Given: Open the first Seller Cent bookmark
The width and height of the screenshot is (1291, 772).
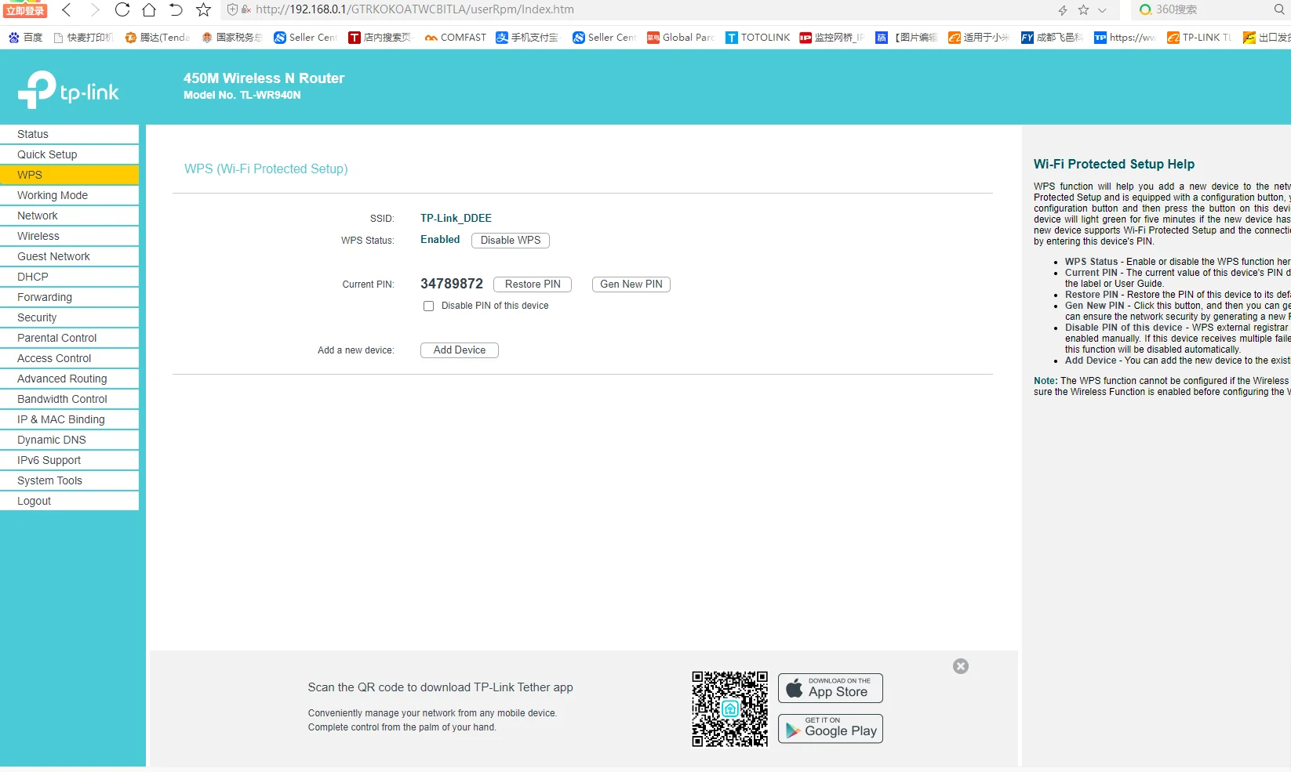Looking at the screenshot, I should (305, 37).
